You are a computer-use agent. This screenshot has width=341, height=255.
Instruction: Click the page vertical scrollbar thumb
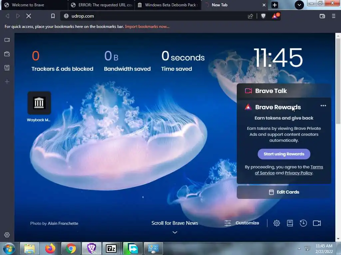338,81
